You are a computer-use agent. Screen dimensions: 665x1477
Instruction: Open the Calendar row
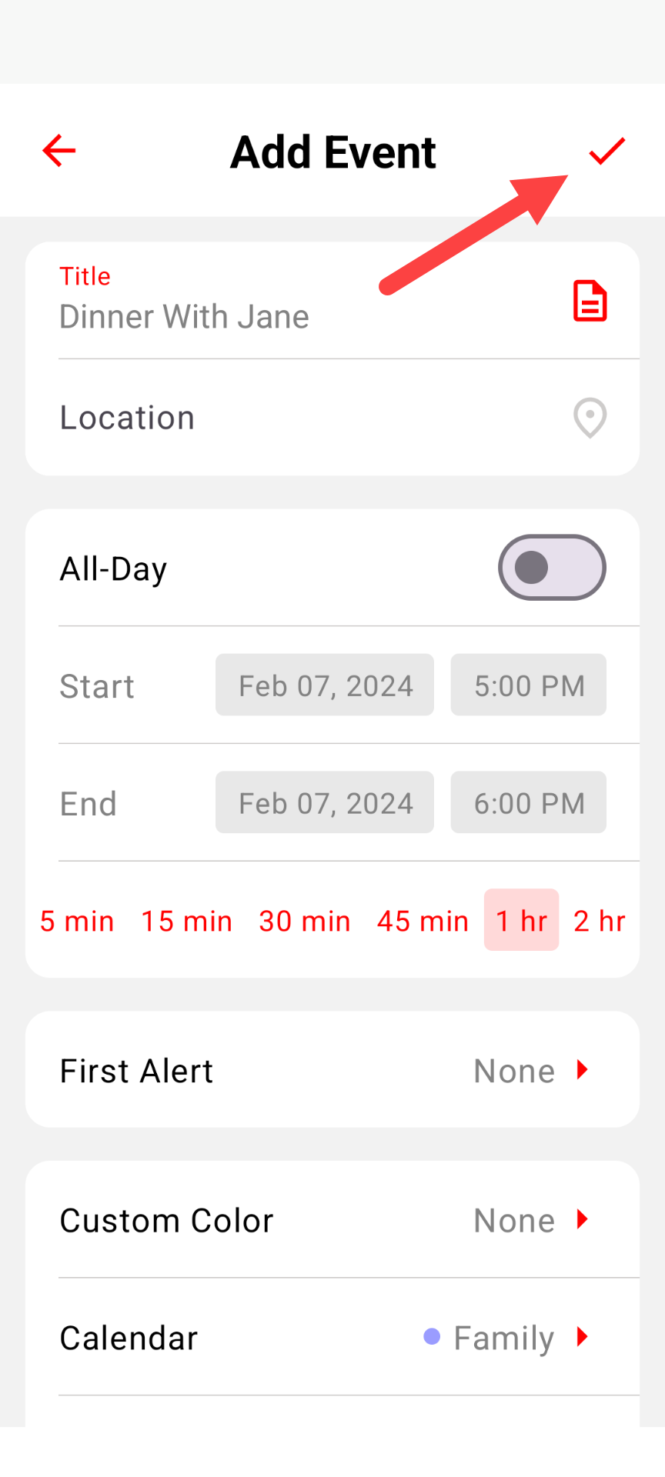point(332,1337)
